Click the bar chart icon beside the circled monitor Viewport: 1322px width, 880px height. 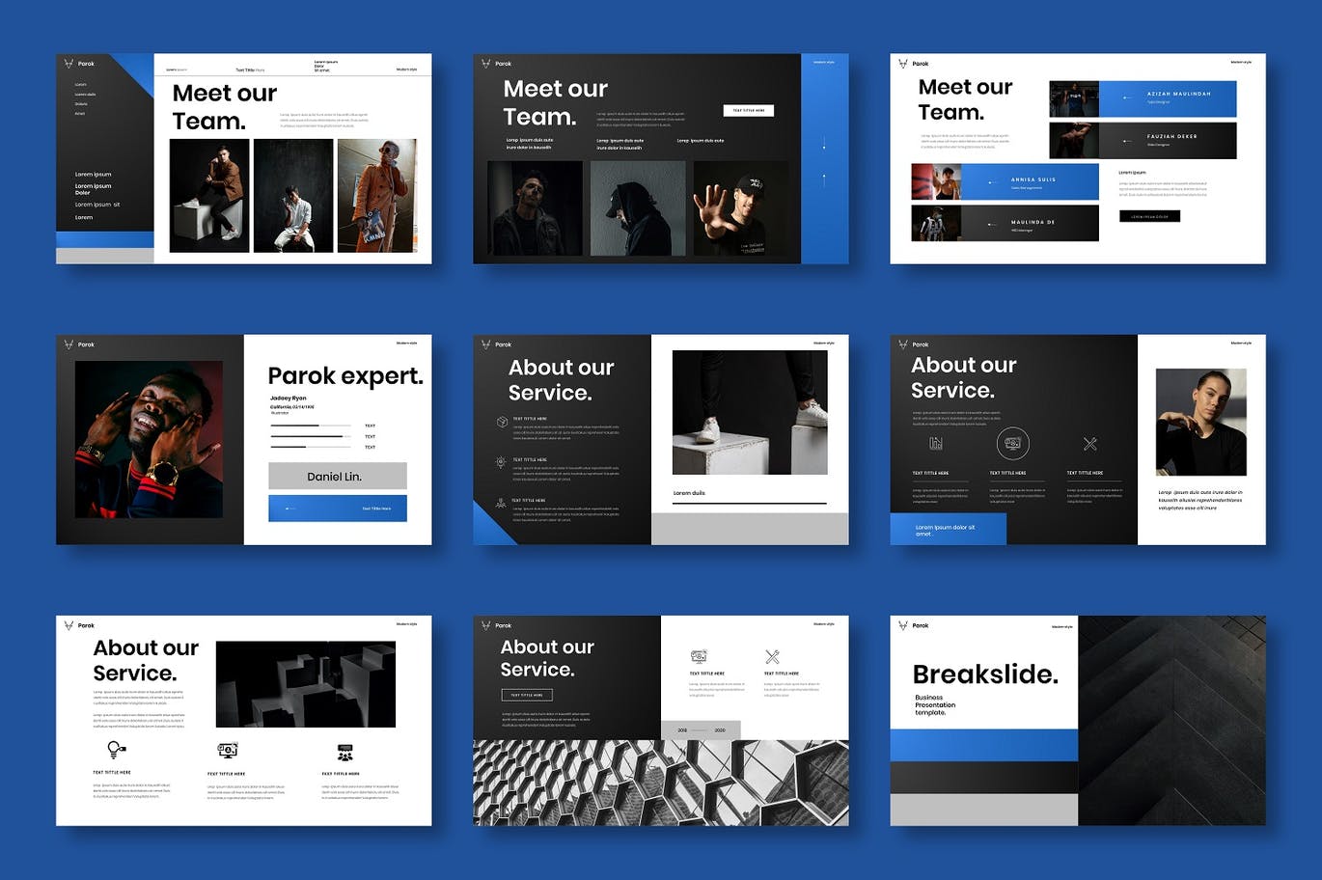(935, 444)
